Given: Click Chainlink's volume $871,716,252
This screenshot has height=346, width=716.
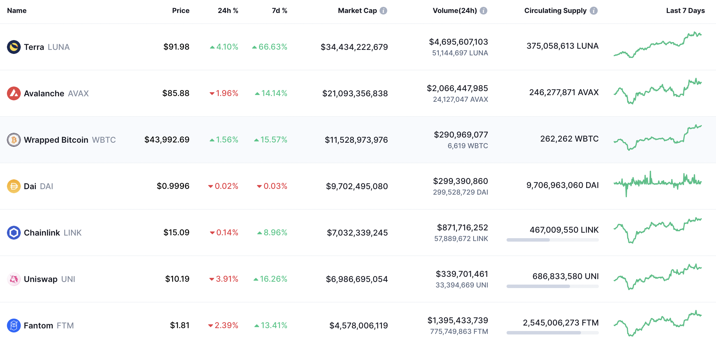Looking at the screenshot, I should pyautogui.click(x=462, y=227).
